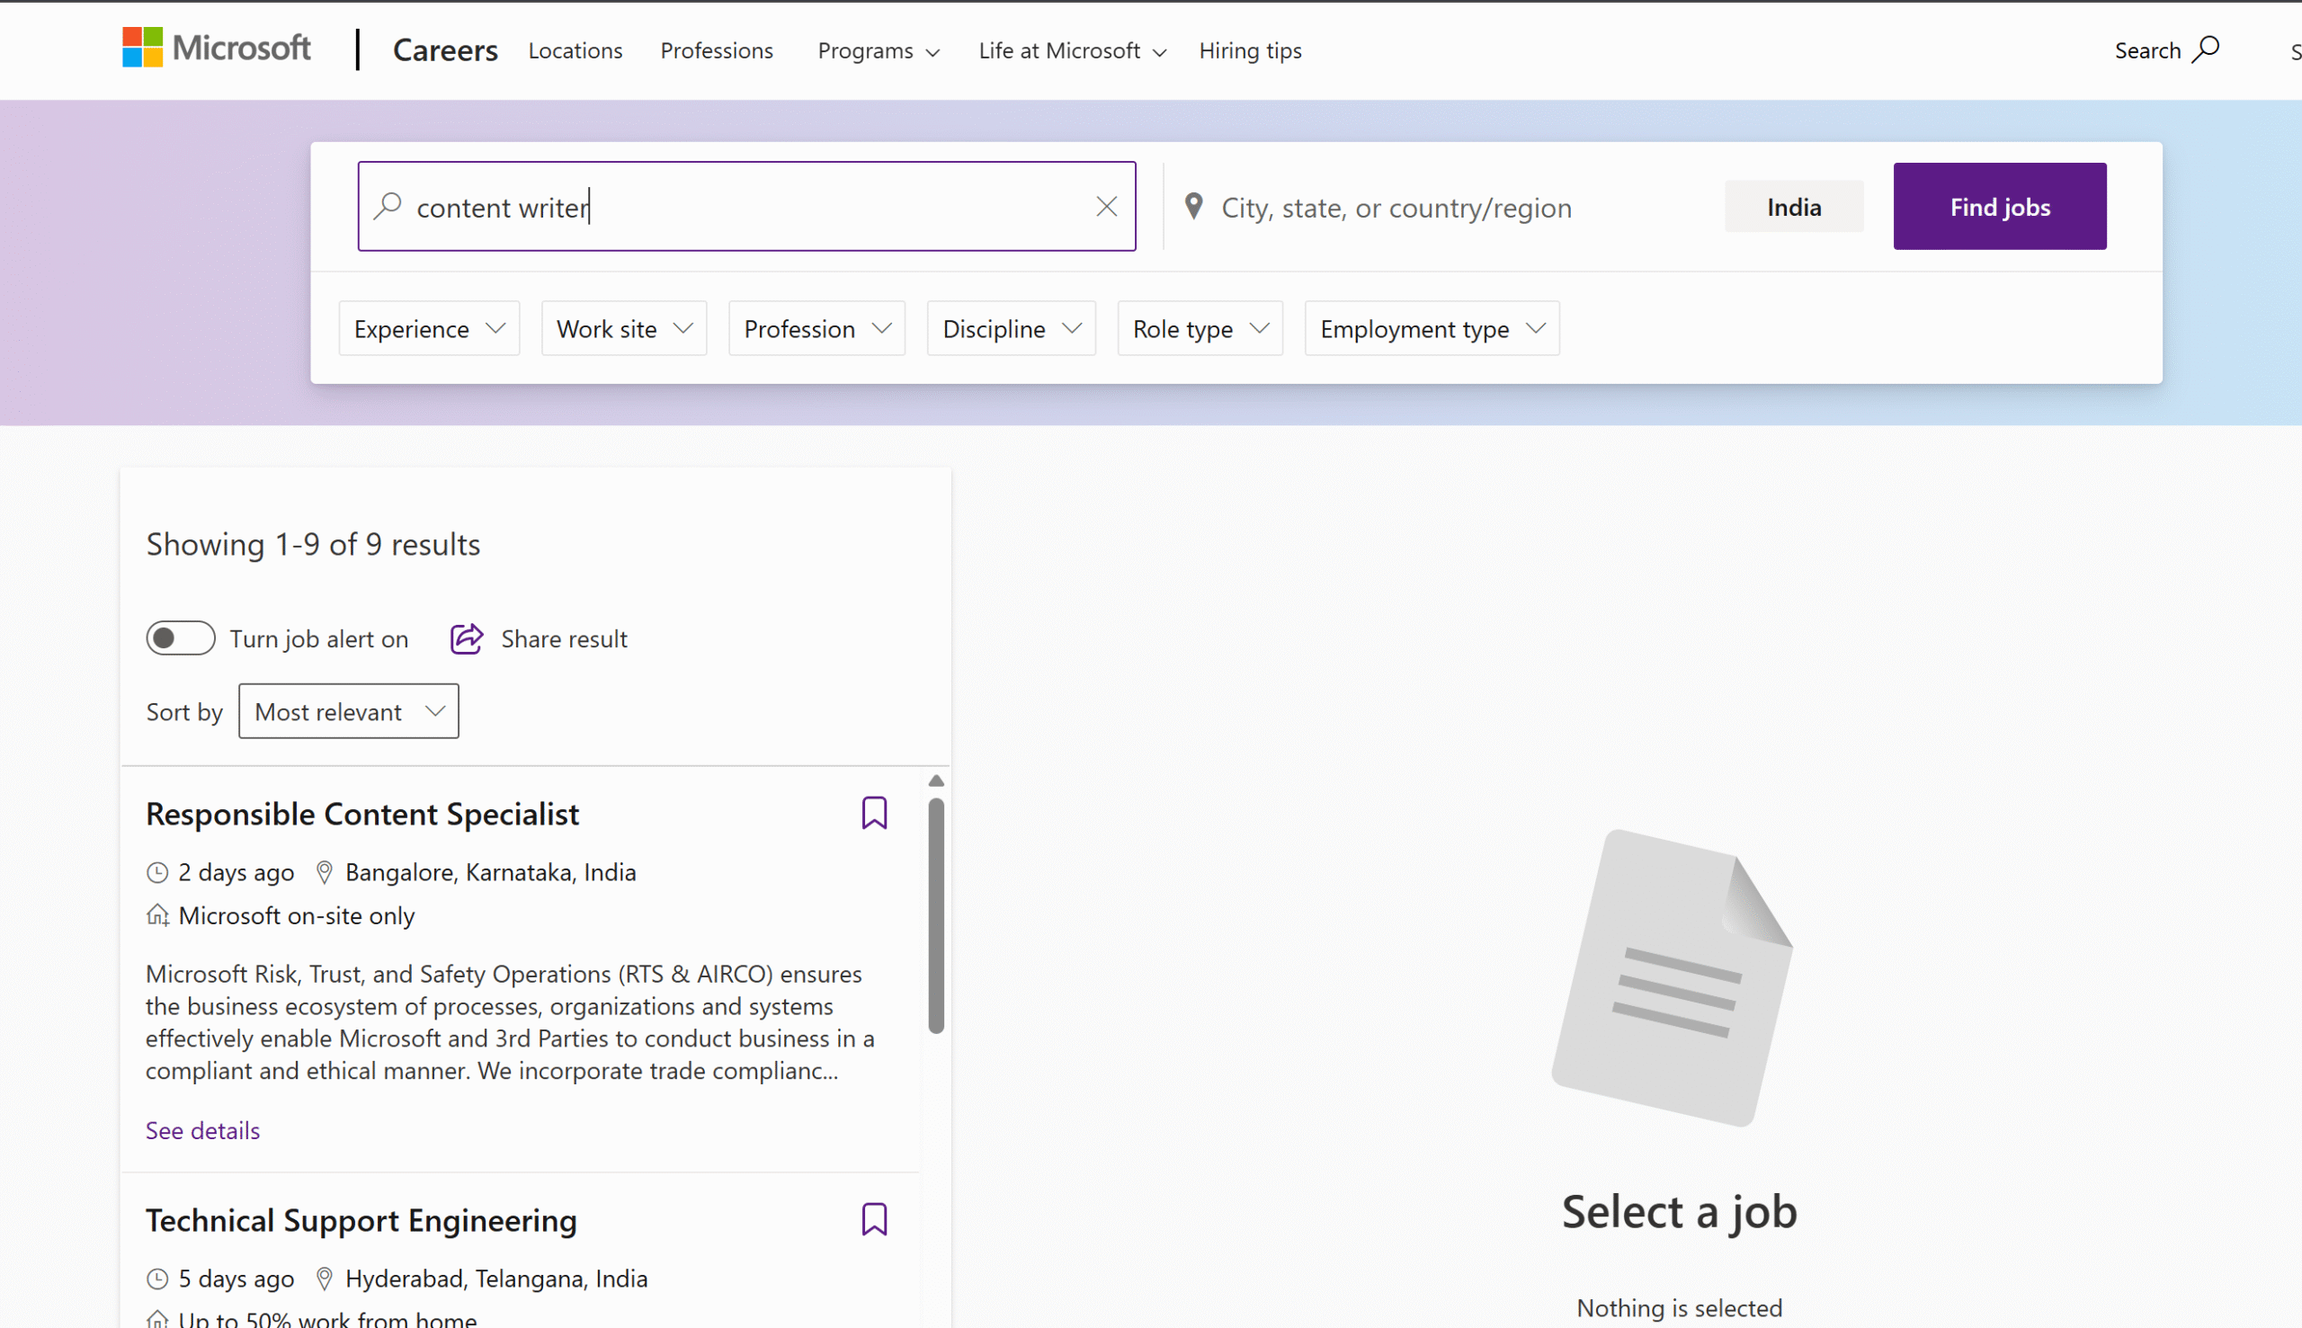The width and height of the screenshot is (2302, 1328).
Task: Click the 'Hyderabad, Telangana, India' text
Action: [x=496, y=1279]
